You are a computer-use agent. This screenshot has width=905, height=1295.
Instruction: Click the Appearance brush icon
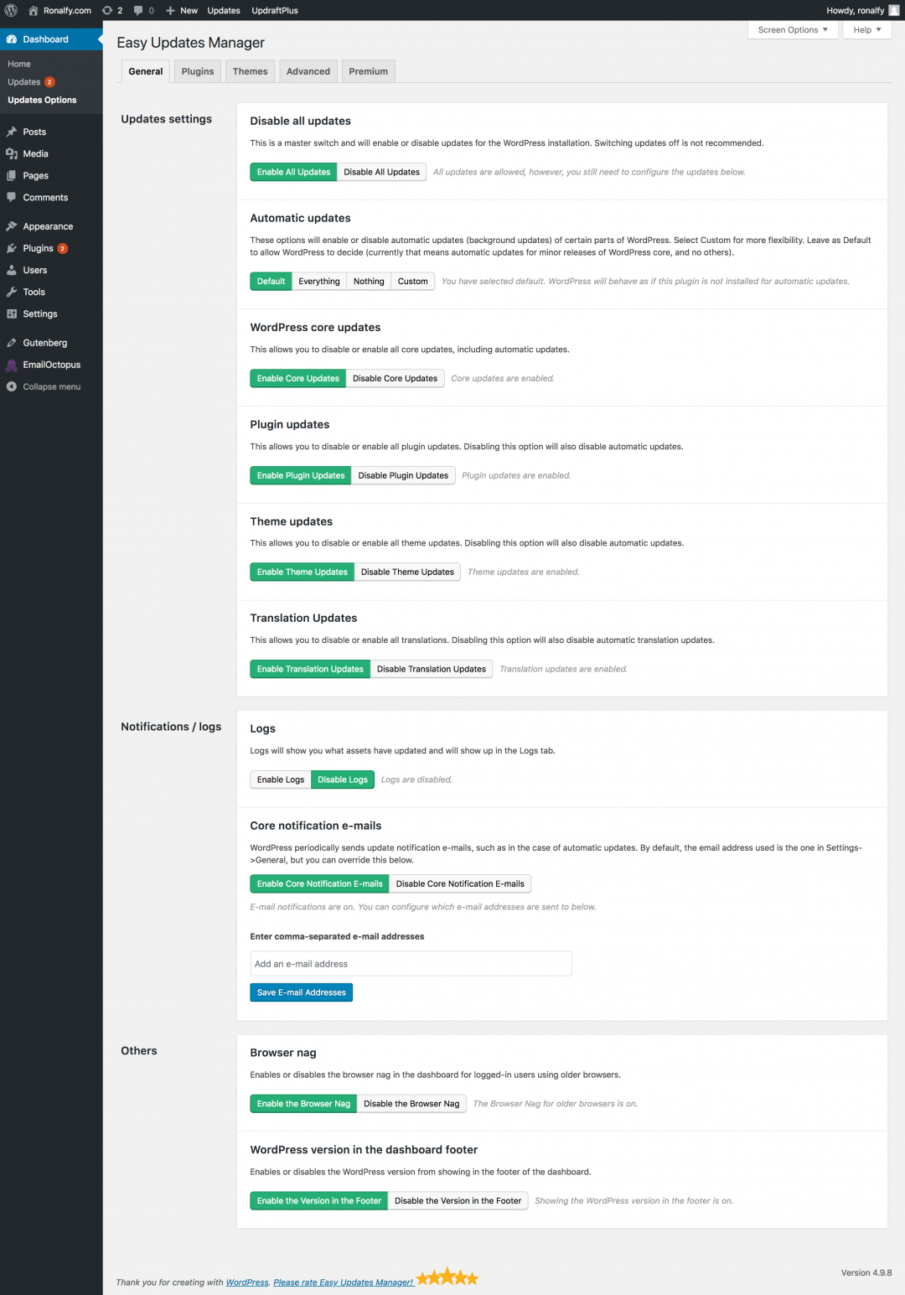(x=13, y=225)
